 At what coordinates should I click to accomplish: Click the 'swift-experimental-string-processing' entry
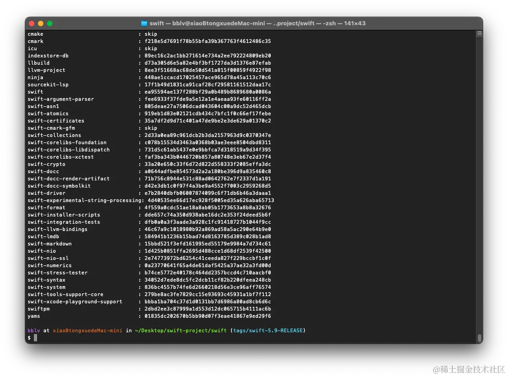point(84,200)
